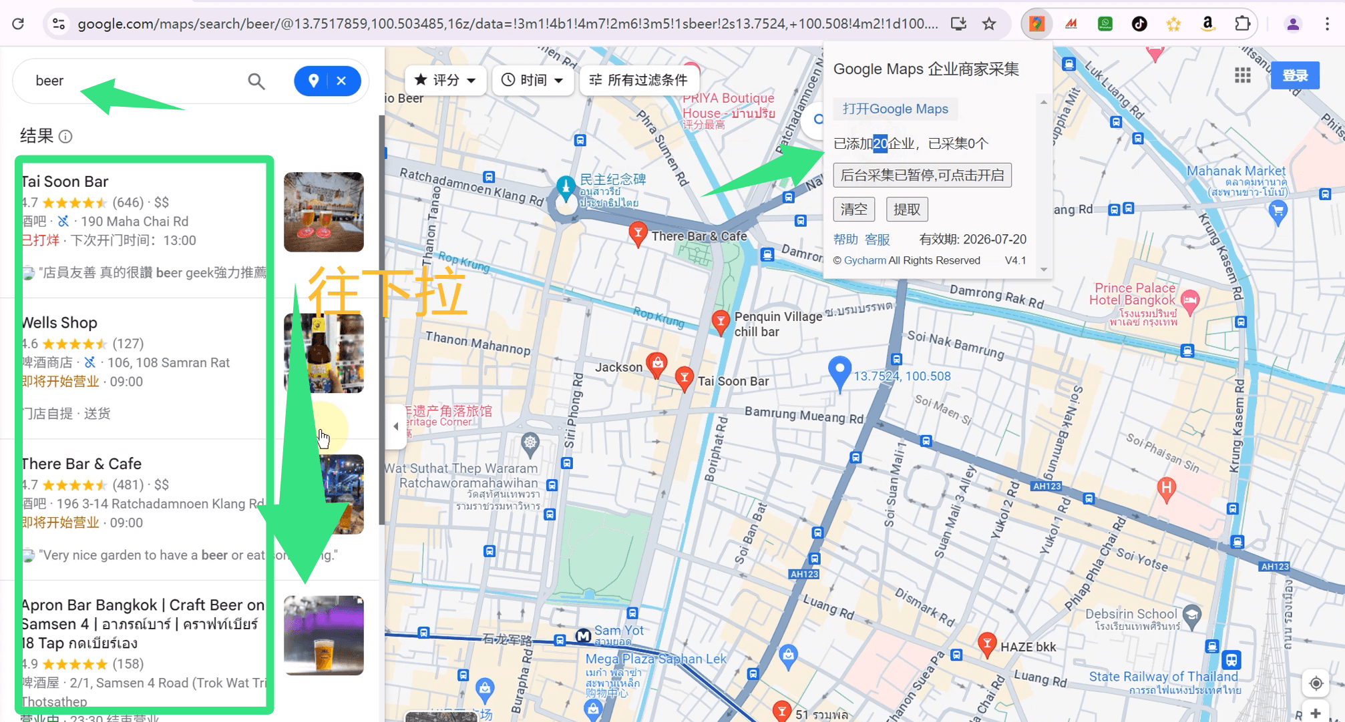
Task: Click the results list scrollbar
Action: tap(381, 320)
